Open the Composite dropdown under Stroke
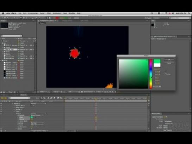The height and width of the screenshot is (144, 192). point(37,115)
